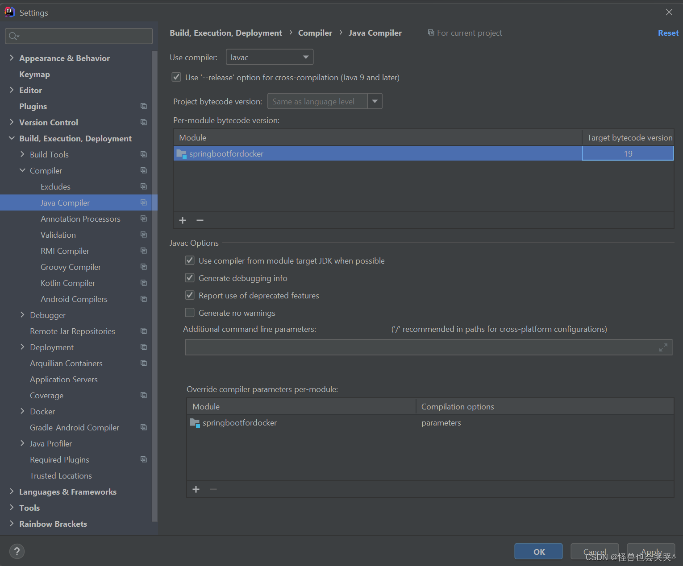Click the Reset link
Screen dimensions: 683x566
(668, 33)
